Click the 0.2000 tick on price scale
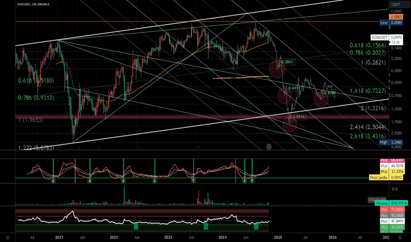Screen dimensions: 411x242 click(x=396, y=59)
